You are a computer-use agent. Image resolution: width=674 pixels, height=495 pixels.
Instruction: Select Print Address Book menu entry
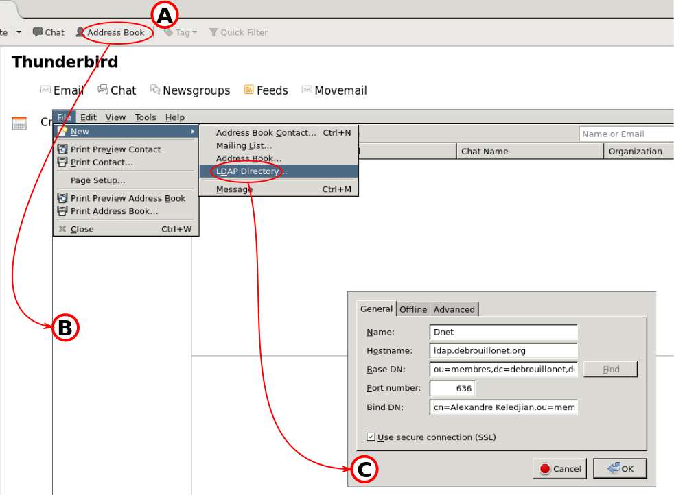pyautogui.click(x=126, y=211)
